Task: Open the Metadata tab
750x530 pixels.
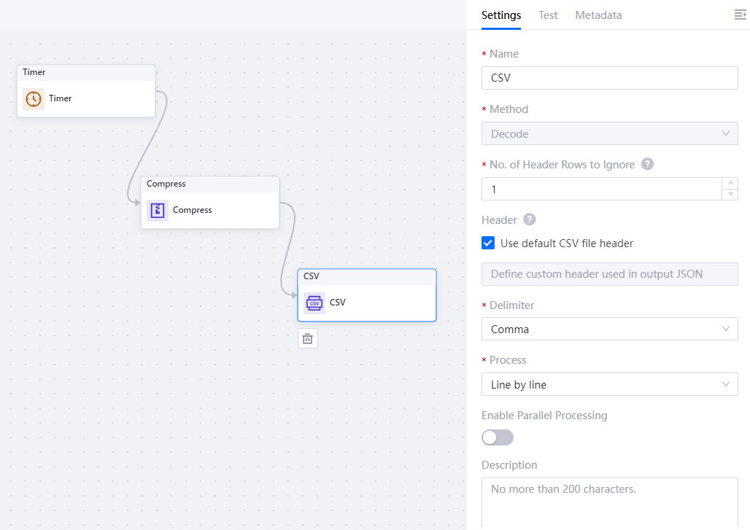Action: 598,15
